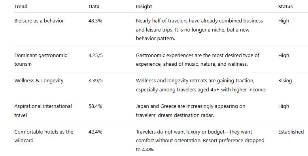This screenshot has height=156, width=308.
Task: Select the Dominant gastronomic tourism cell
Action: tap(41, 60)
